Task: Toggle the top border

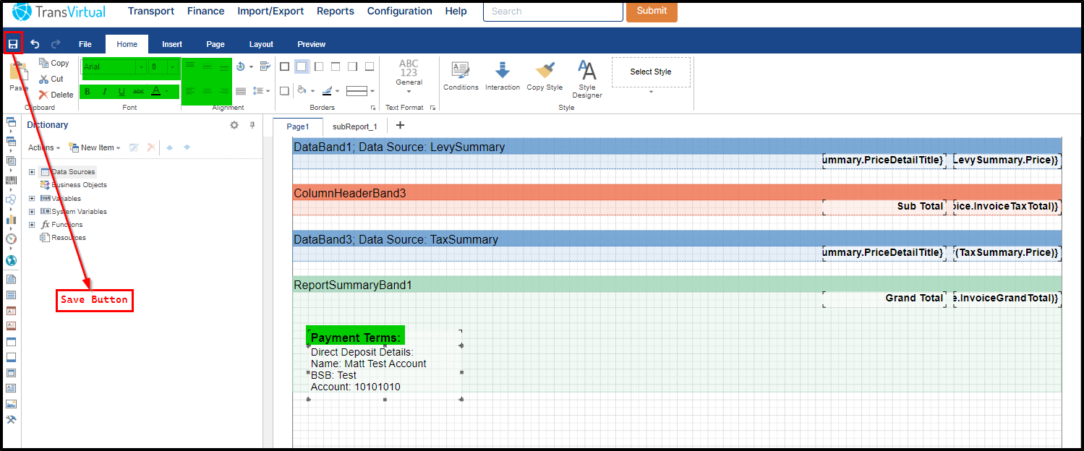Action: click(336, 66)
